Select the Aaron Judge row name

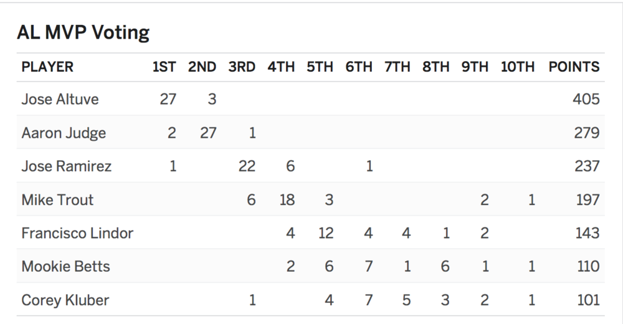coord(64,133)
